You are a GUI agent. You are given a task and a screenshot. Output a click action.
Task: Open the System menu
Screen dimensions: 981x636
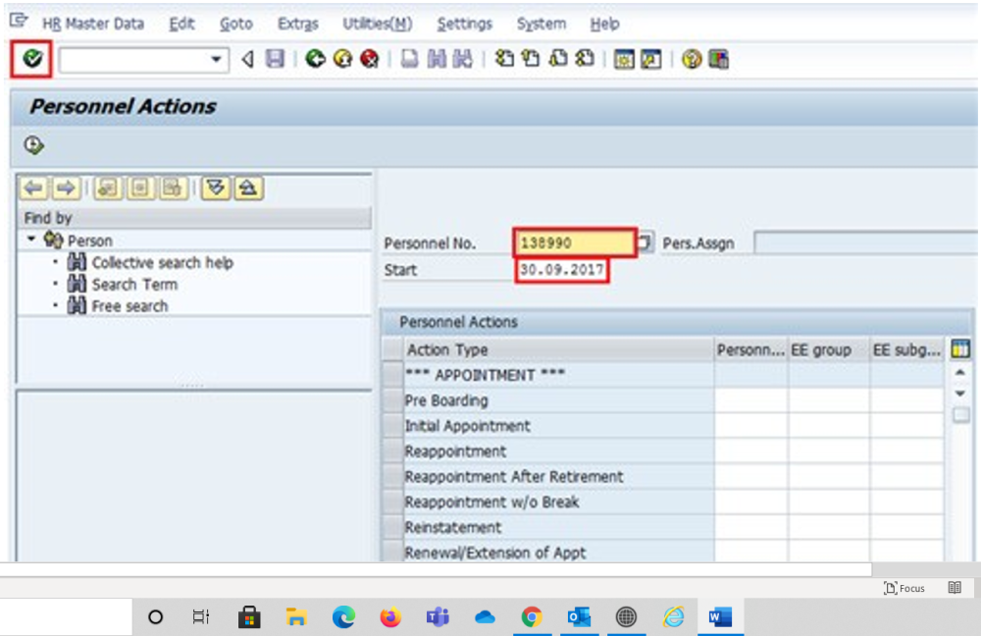542,24
